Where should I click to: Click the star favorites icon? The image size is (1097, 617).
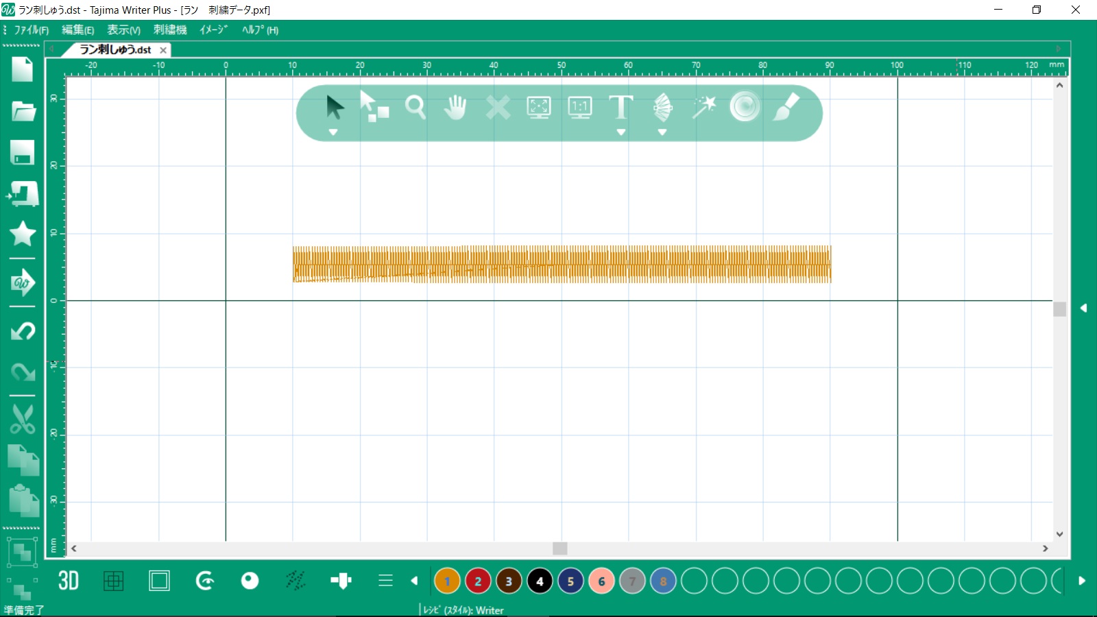click(x=22, y=234)
